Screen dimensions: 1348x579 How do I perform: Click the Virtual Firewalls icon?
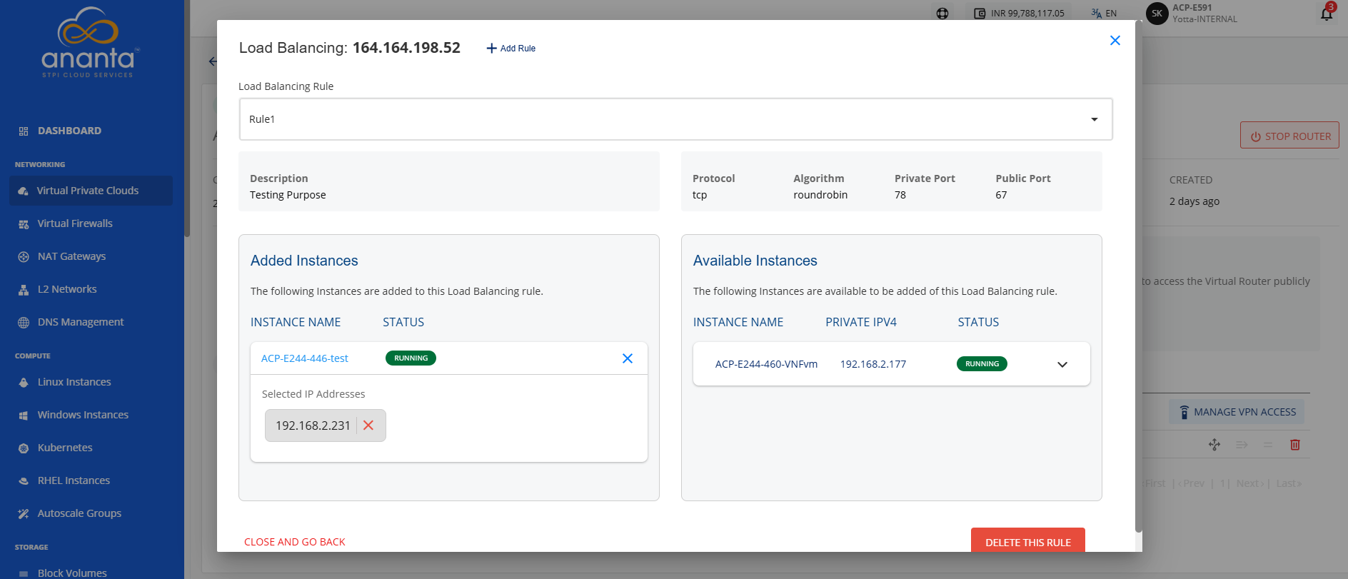[x=24, y=224]
